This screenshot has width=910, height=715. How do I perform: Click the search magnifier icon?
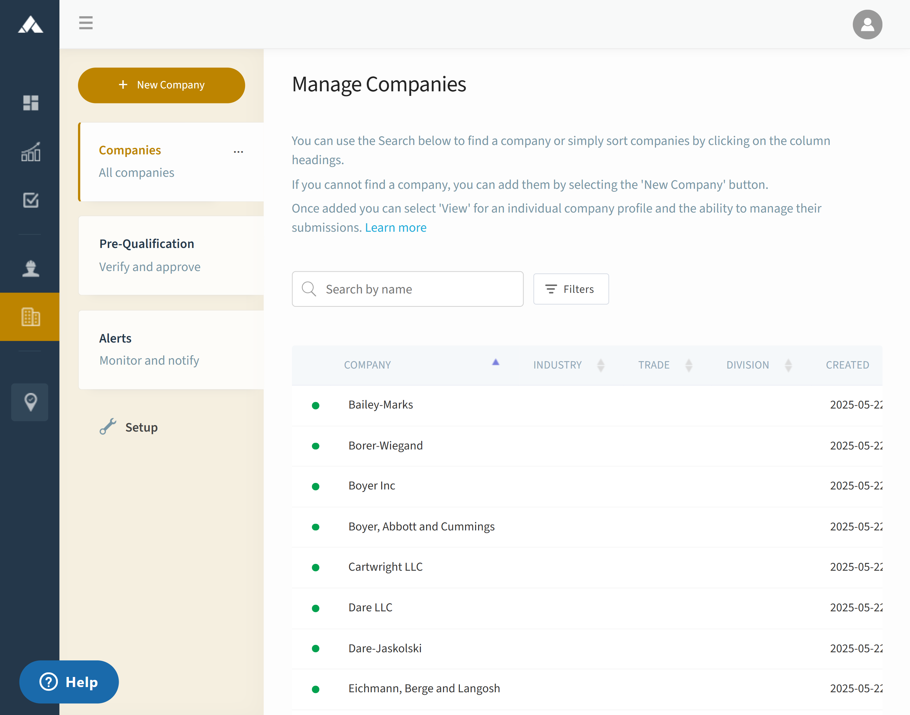click(x=309, y=289)
